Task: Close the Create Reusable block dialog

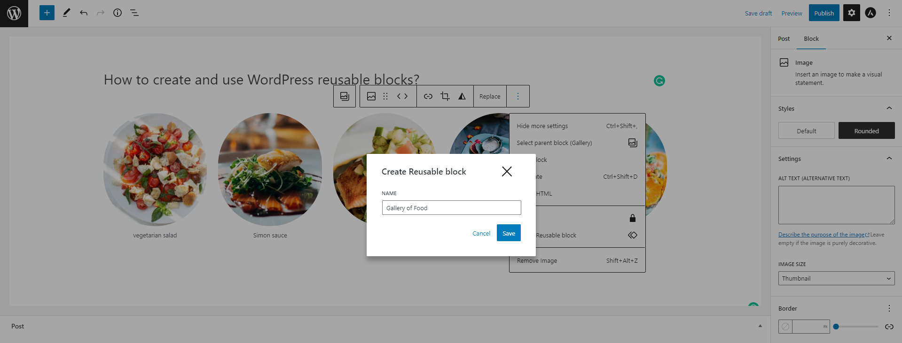Action: pos(507,171)
